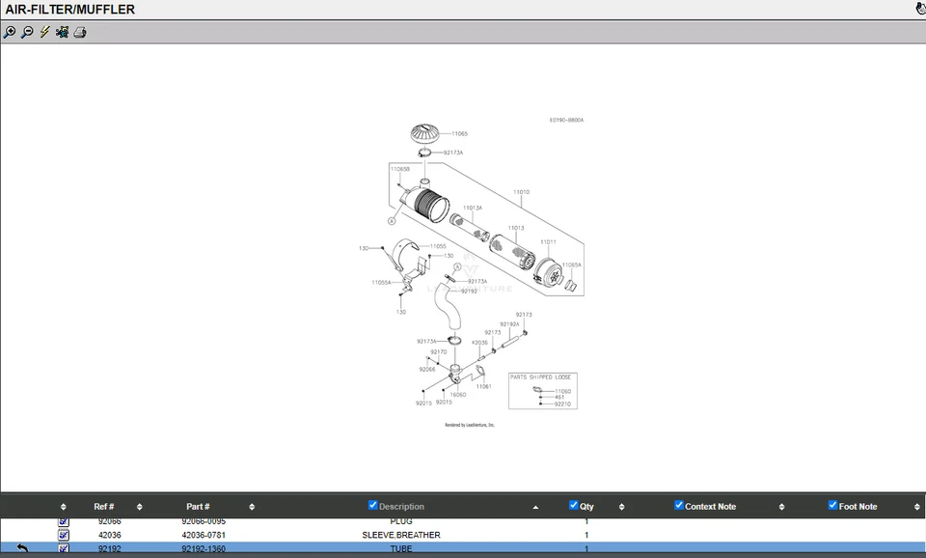This screenshot has height=558, width=926.
Task: Click part label 92066 on the diagram
Action: click(x=427, y=370)
